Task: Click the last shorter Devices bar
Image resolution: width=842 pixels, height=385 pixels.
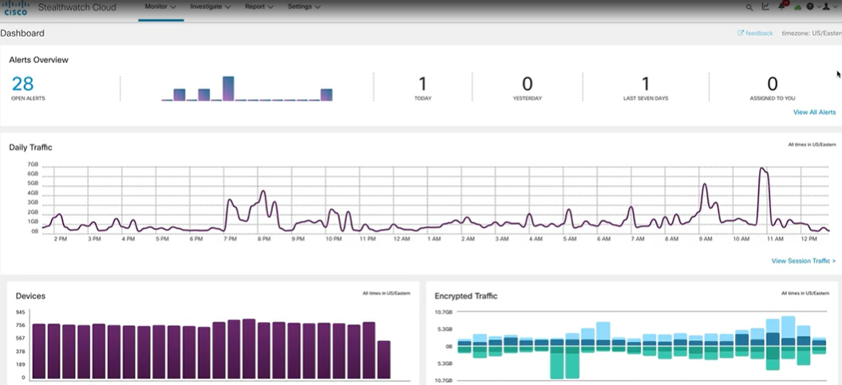Action: (383, 359)
